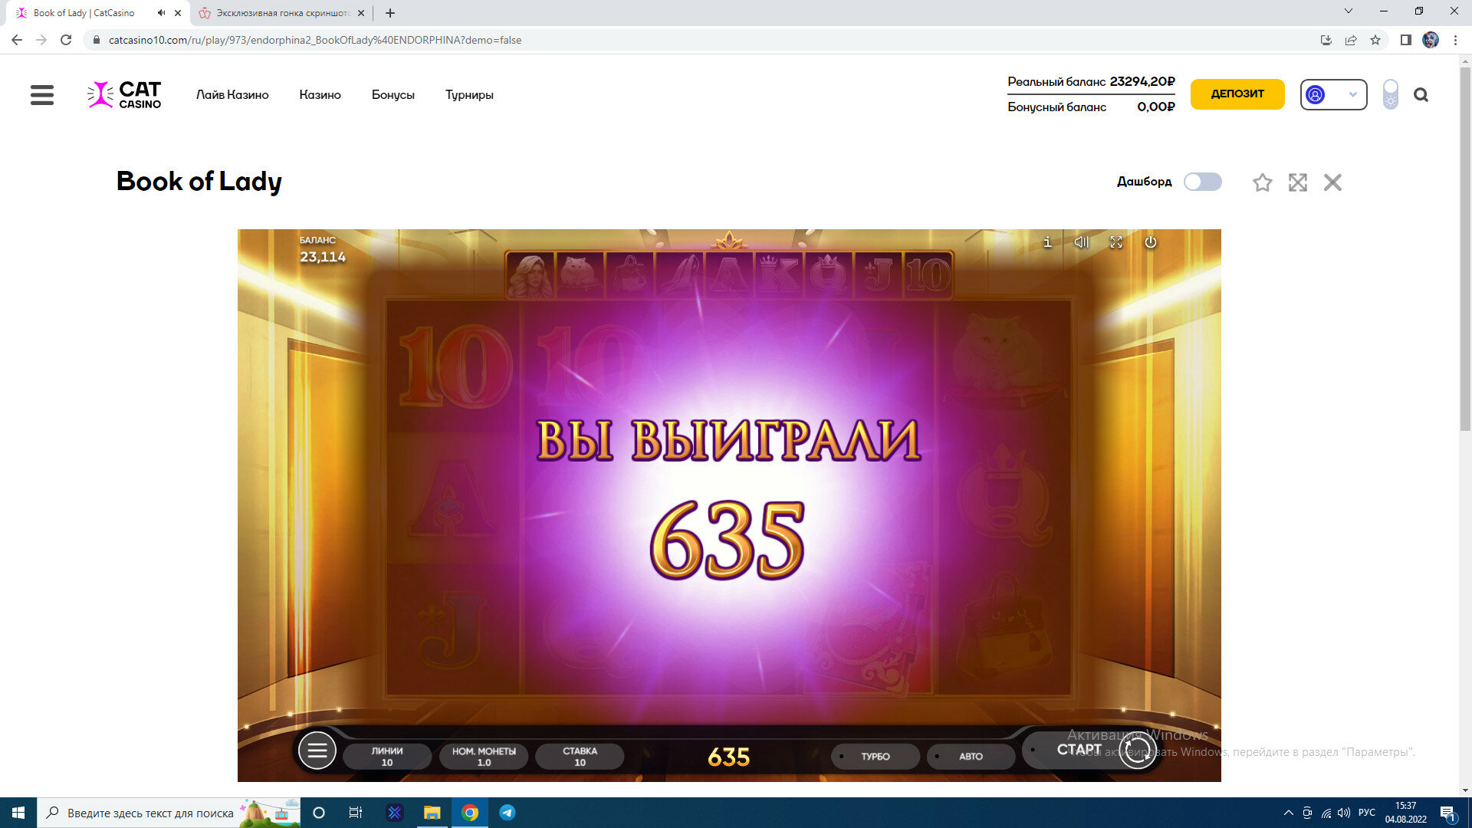1472x828 pixels.
Task: Open the game info icon
Action: point(1047,242)
